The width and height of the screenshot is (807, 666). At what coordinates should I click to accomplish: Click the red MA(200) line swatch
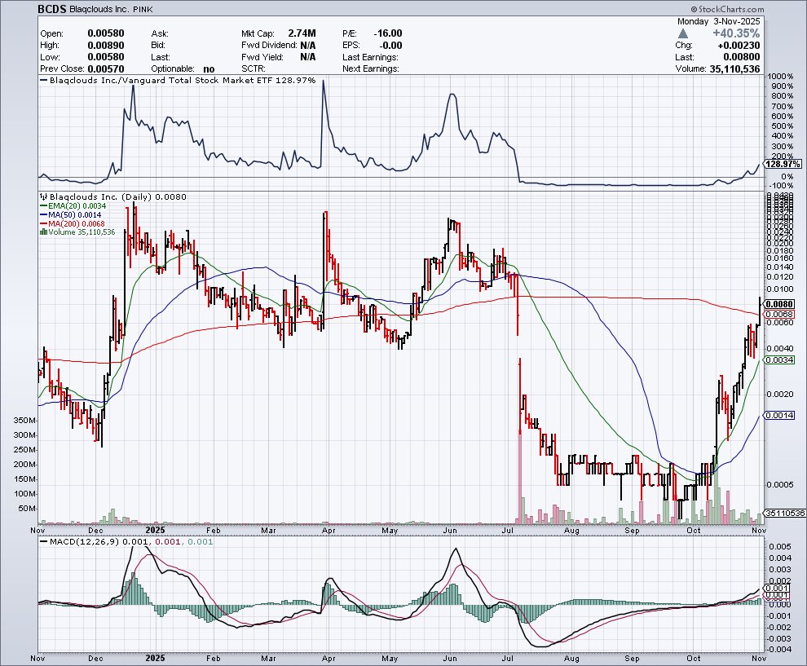click(x=44, y=224)
